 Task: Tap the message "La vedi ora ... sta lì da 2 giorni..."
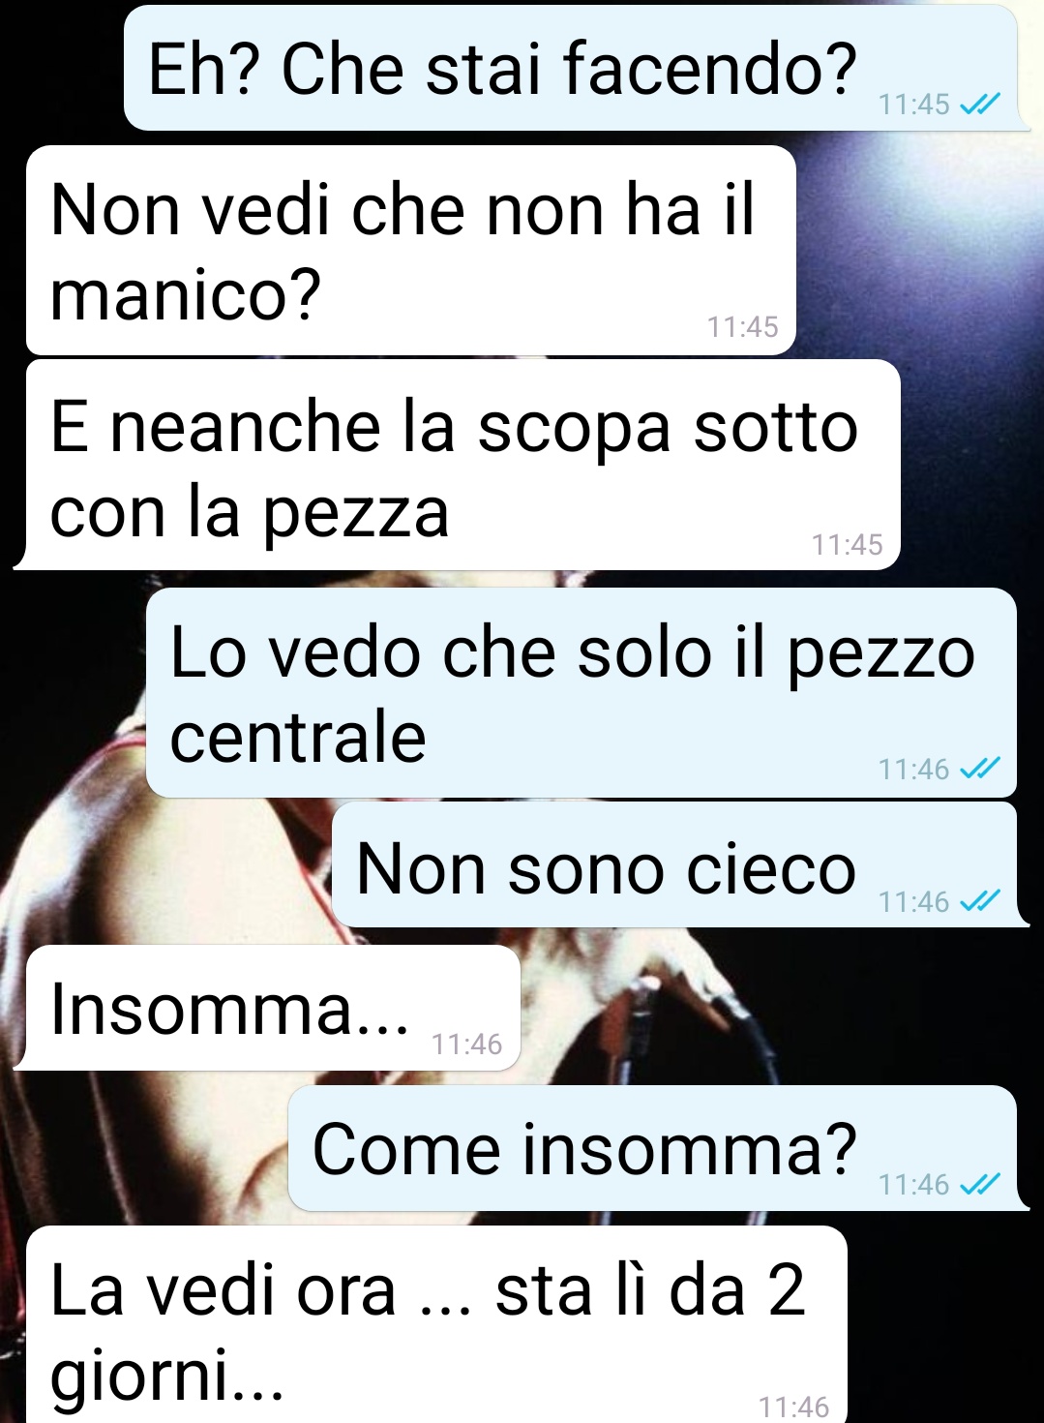pos(436,1324)
